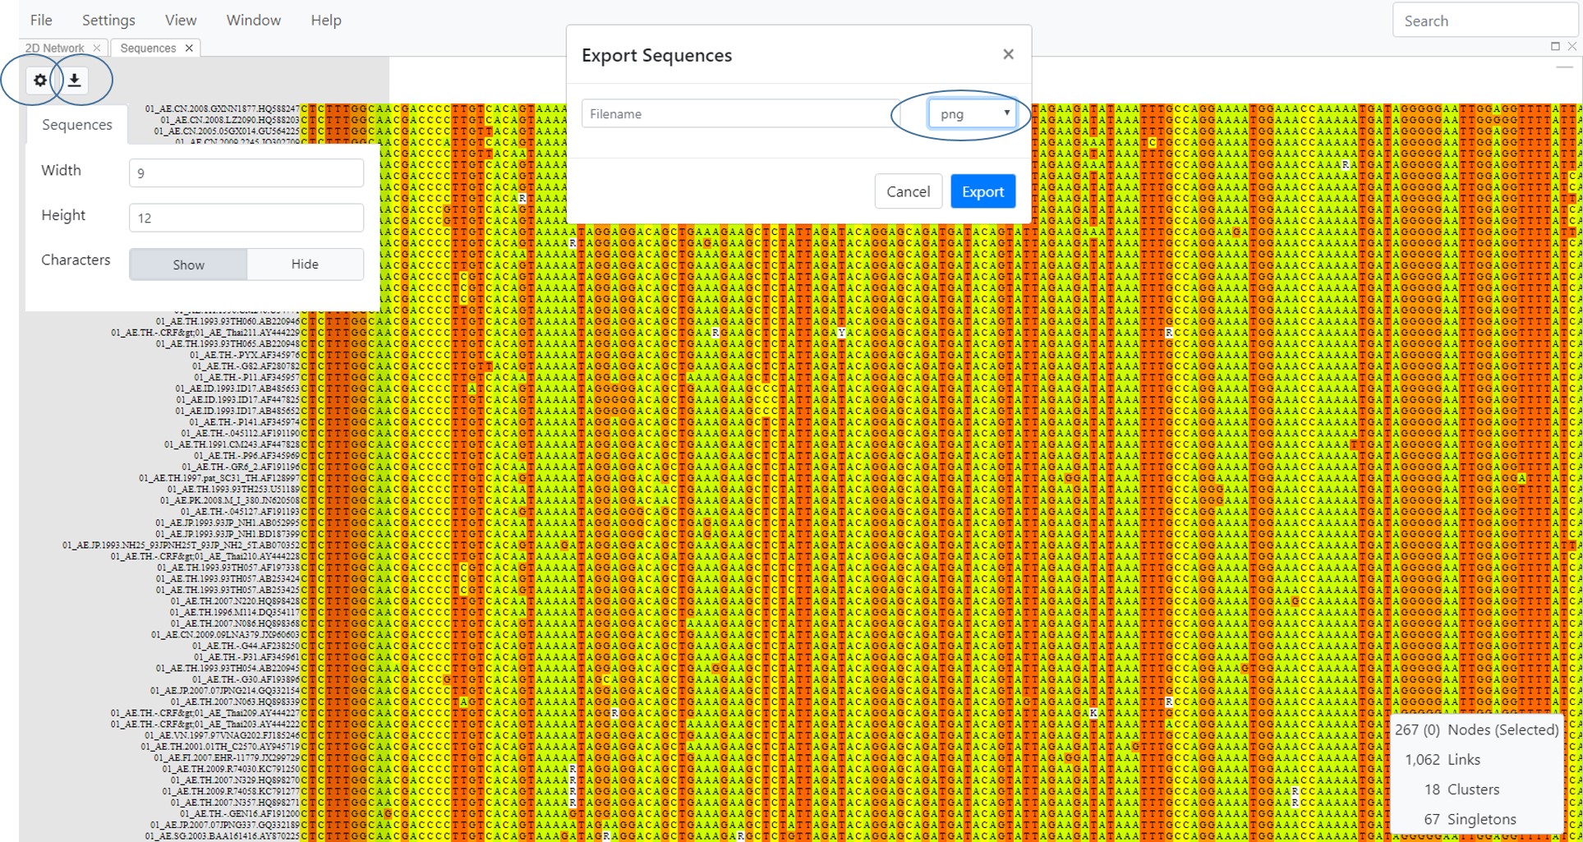
Task: Click the download export icon
Action: 75,80
